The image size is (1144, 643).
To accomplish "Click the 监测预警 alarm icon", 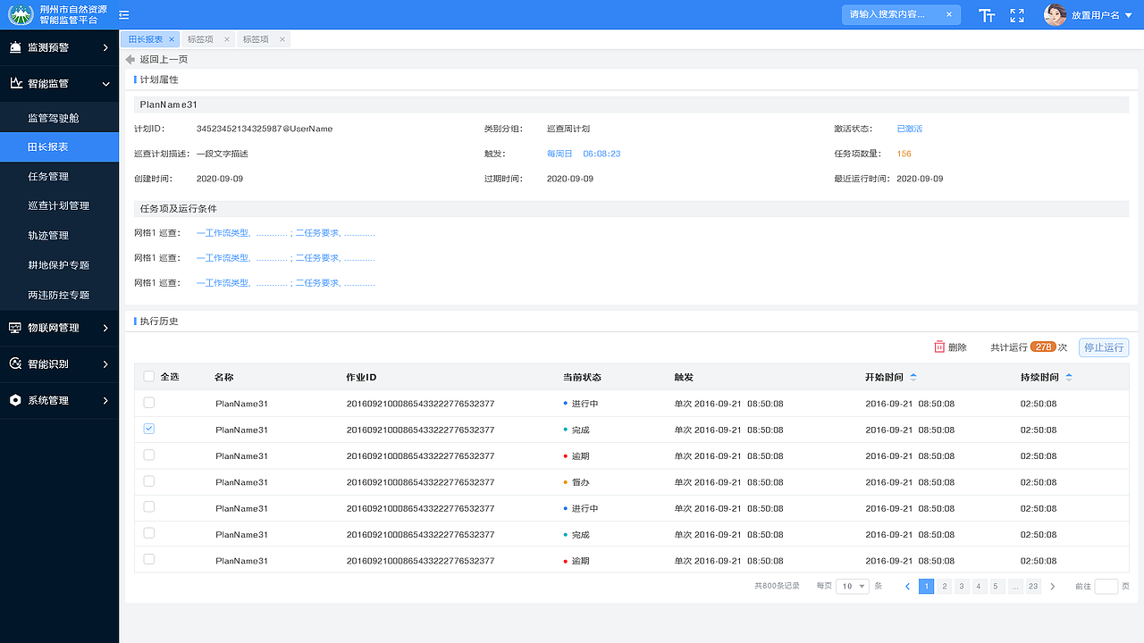I will pos(15,47).
